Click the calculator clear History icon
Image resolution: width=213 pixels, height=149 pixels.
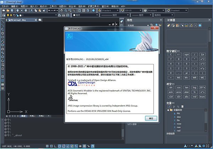point(173,25)
